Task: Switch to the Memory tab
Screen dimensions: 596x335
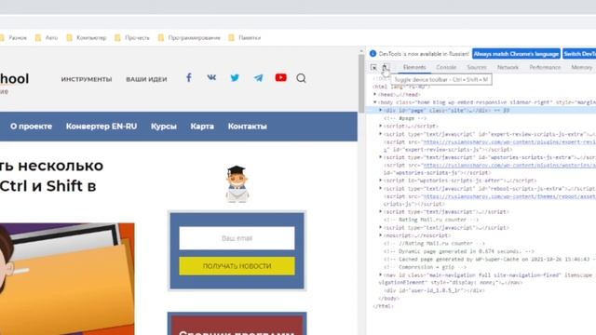Action: tap(581, 67)
